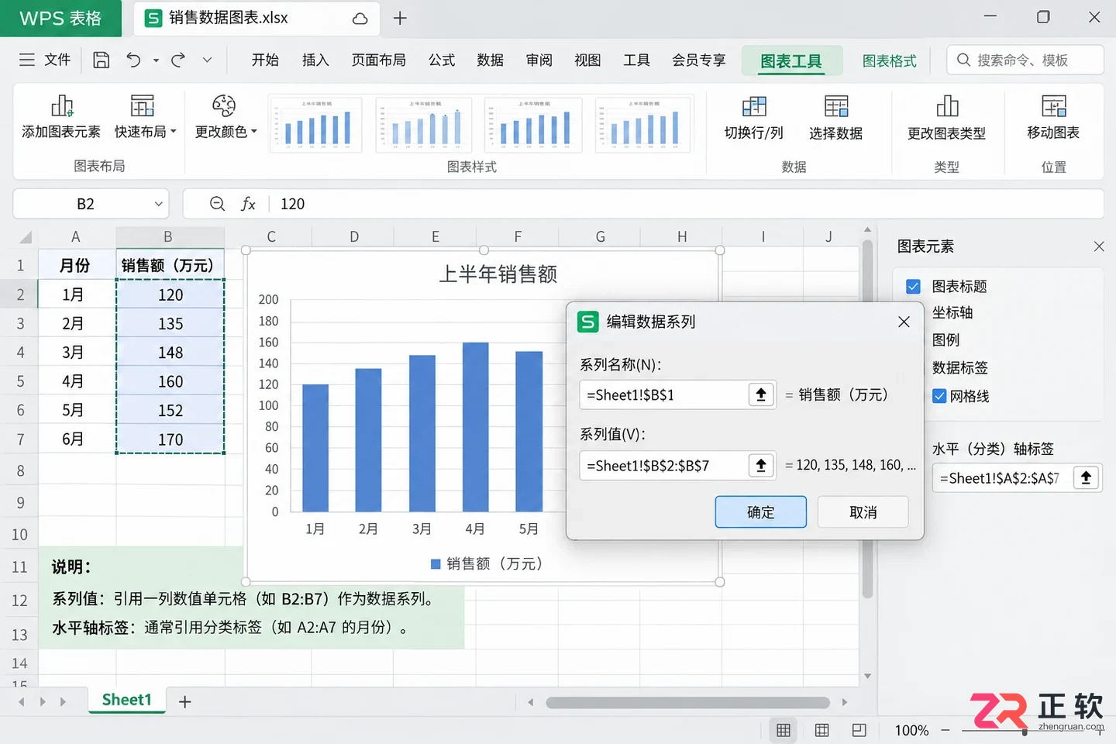Image resolution: width=1116 pixels, height=744 pixels.
Task: Click range picker beside 水平轴标签 field
Action: point(1087,478)
